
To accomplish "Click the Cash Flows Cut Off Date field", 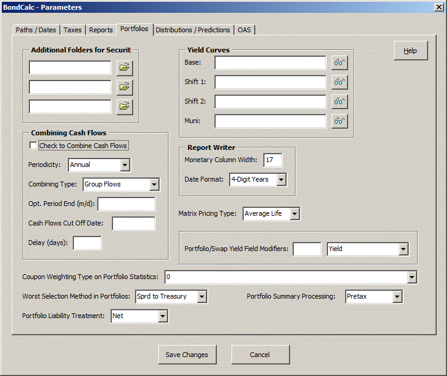I will click(133, 223).
